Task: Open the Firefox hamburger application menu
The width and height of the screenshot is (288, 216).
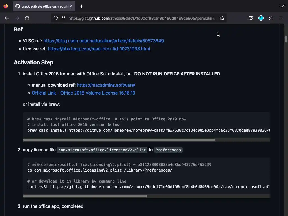Action: click(281, 18)
